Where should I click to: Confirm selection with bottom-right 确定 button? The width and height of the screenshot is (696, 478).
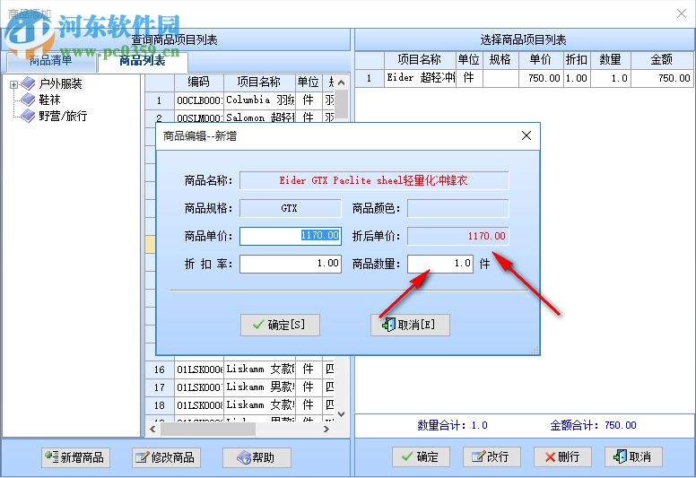[x=421, y=456]
